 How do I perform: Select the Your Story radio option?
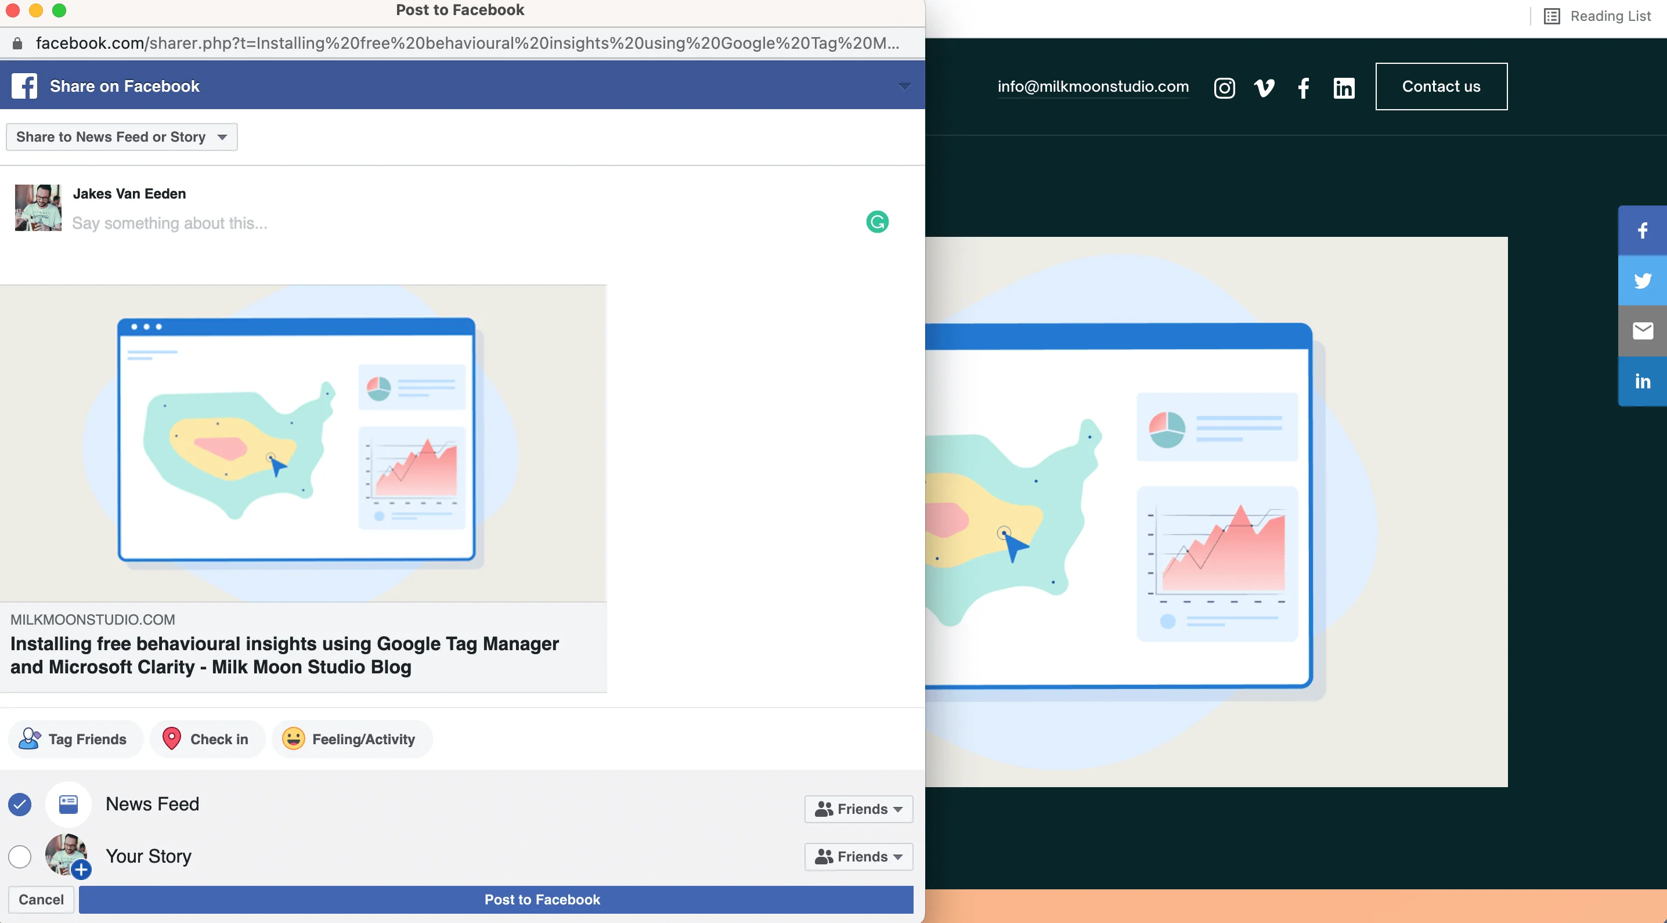coord(20,856)
